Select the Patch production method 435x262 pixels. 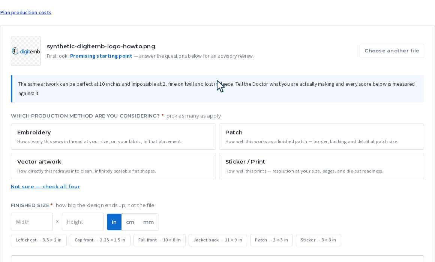[321, 137]
